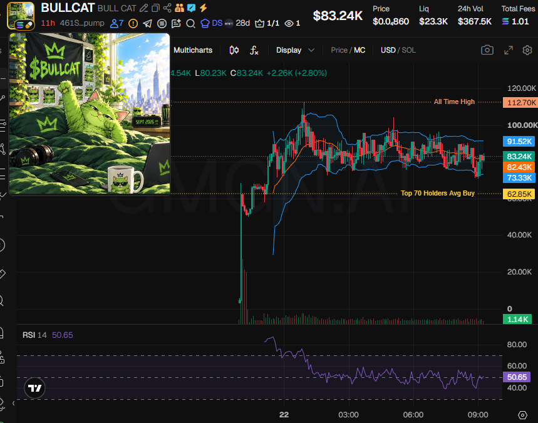538x423 pixels.
Task: Expand chart to fullscreen with arrows icon
Action: pyautogui.click(x=509, y=50)
